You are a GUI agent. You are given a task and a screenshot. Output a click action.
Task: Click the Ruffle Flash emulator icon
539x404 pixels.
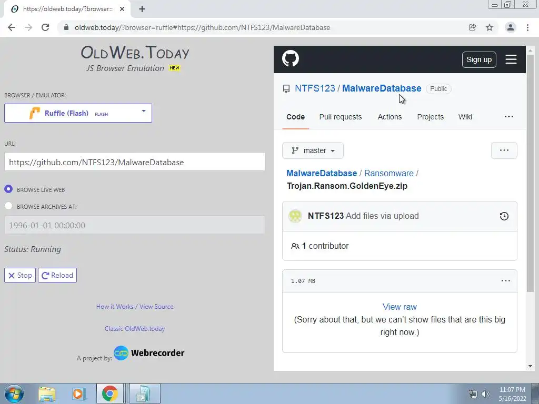35,113
